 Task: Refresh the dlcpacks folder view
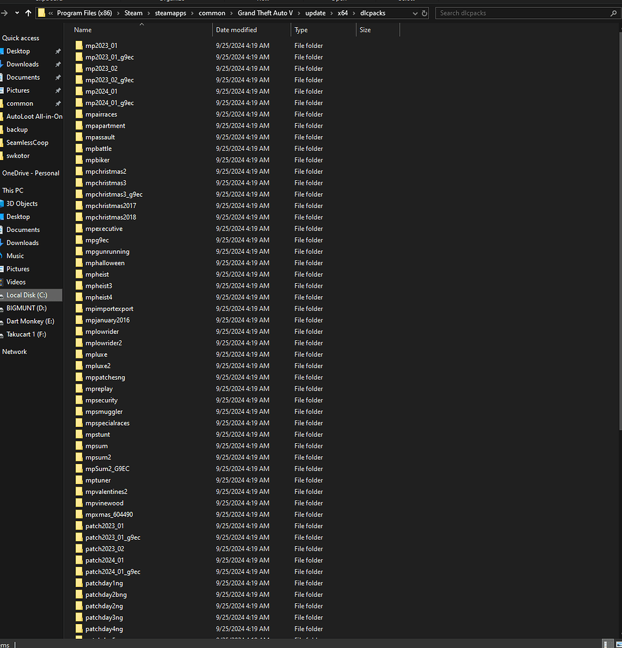pyautogui.click(x=424, y=12)
